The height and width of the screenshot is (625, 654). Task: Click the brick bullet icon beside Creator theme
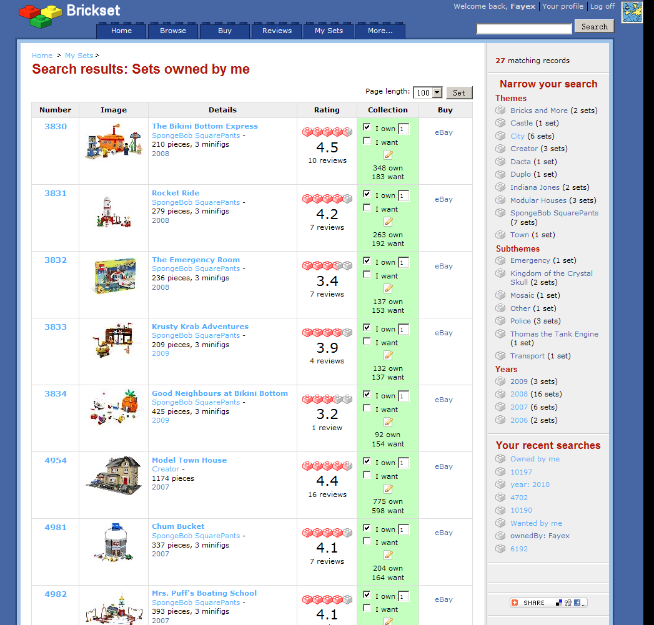tap(500, 149)
